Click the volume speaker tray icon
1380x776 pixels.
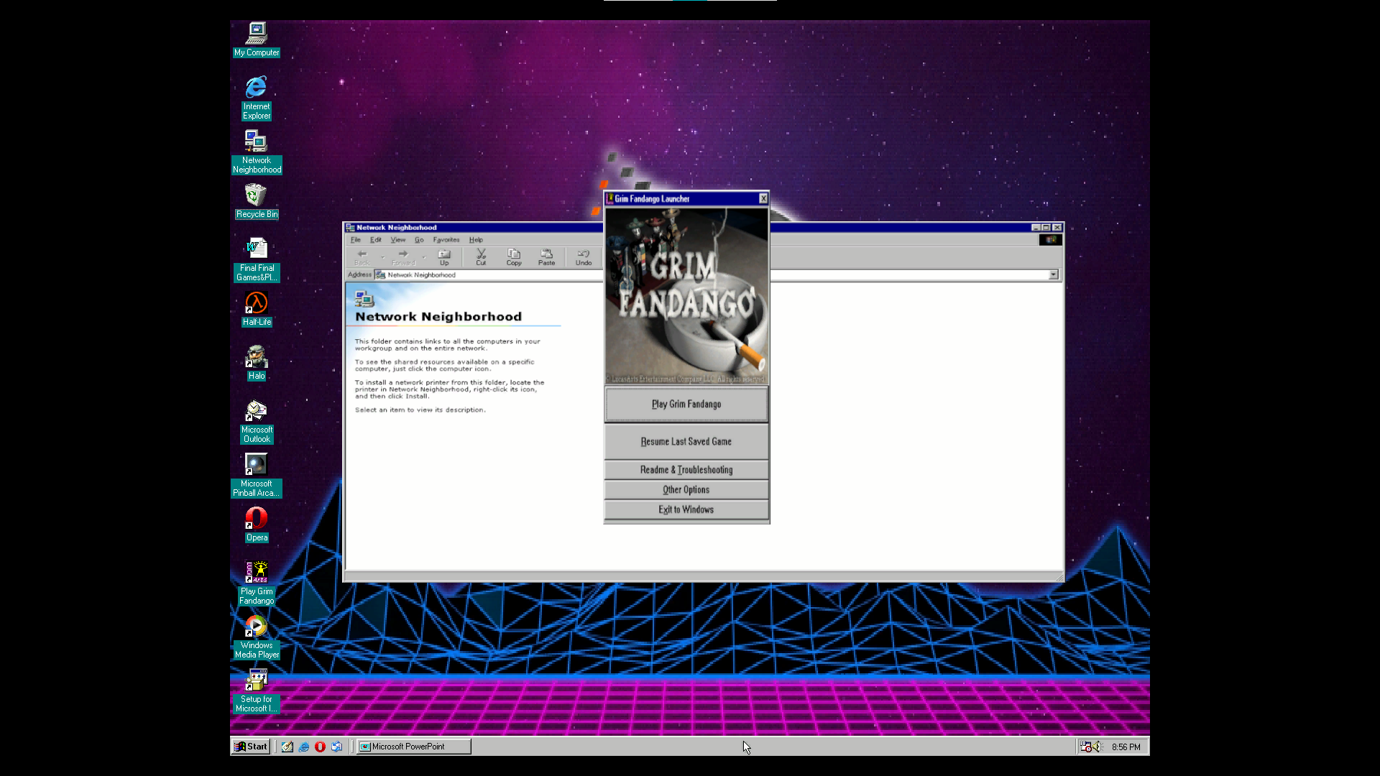[x=1098, y=747]
